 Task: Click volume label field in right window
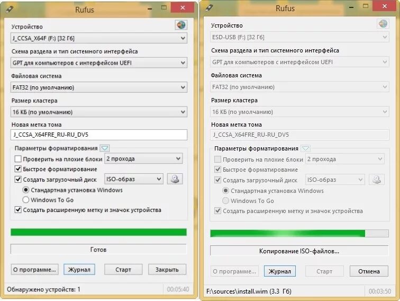(x=299, y=135)
